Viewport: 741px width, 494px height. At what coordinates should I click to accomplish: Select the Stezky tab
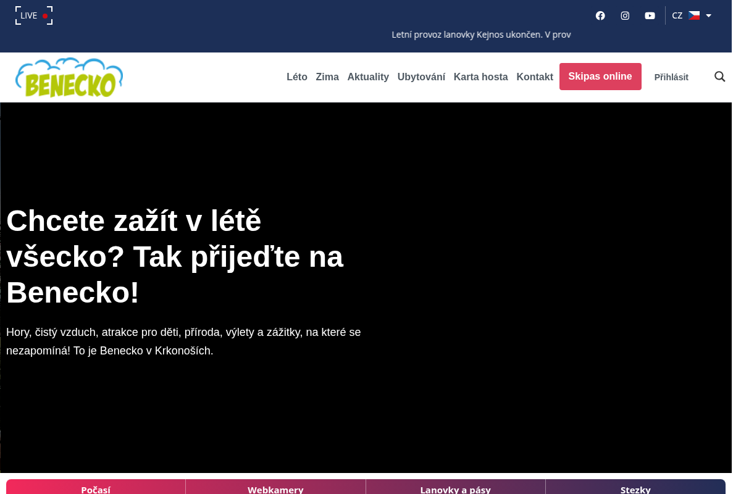pyautogui.click(x=635, y=487)
